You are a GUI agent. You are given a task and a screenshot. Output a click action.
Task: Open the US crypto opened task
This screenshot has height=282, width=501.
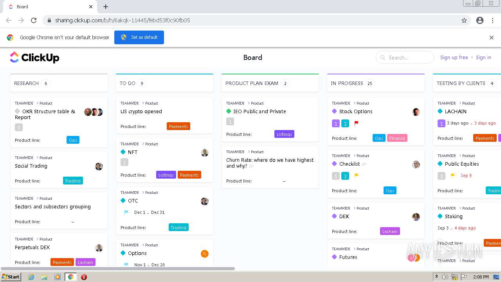tap(164, 116)
